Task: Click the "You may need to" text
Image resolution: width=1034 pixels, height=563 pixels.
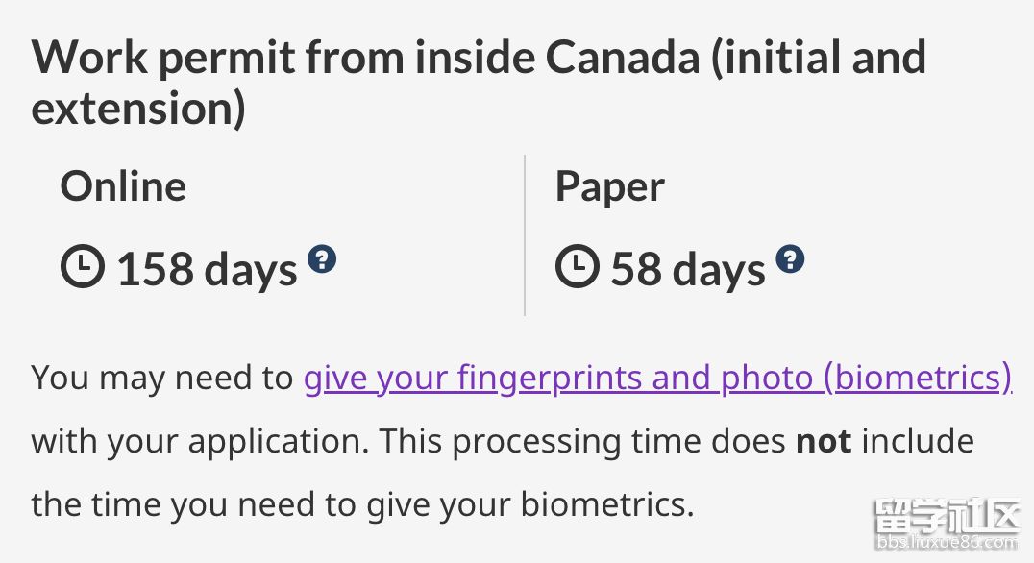Action: [x=161, y=379]
